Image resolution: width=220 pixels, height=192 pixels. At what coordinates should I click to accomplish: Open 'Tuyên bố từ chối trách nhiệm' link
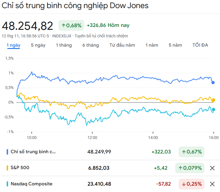(101, 36)
